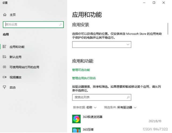Screen dimensions: 172x133
Task: Select 应用和功能 in the sidebar
Action: (17, 47)
